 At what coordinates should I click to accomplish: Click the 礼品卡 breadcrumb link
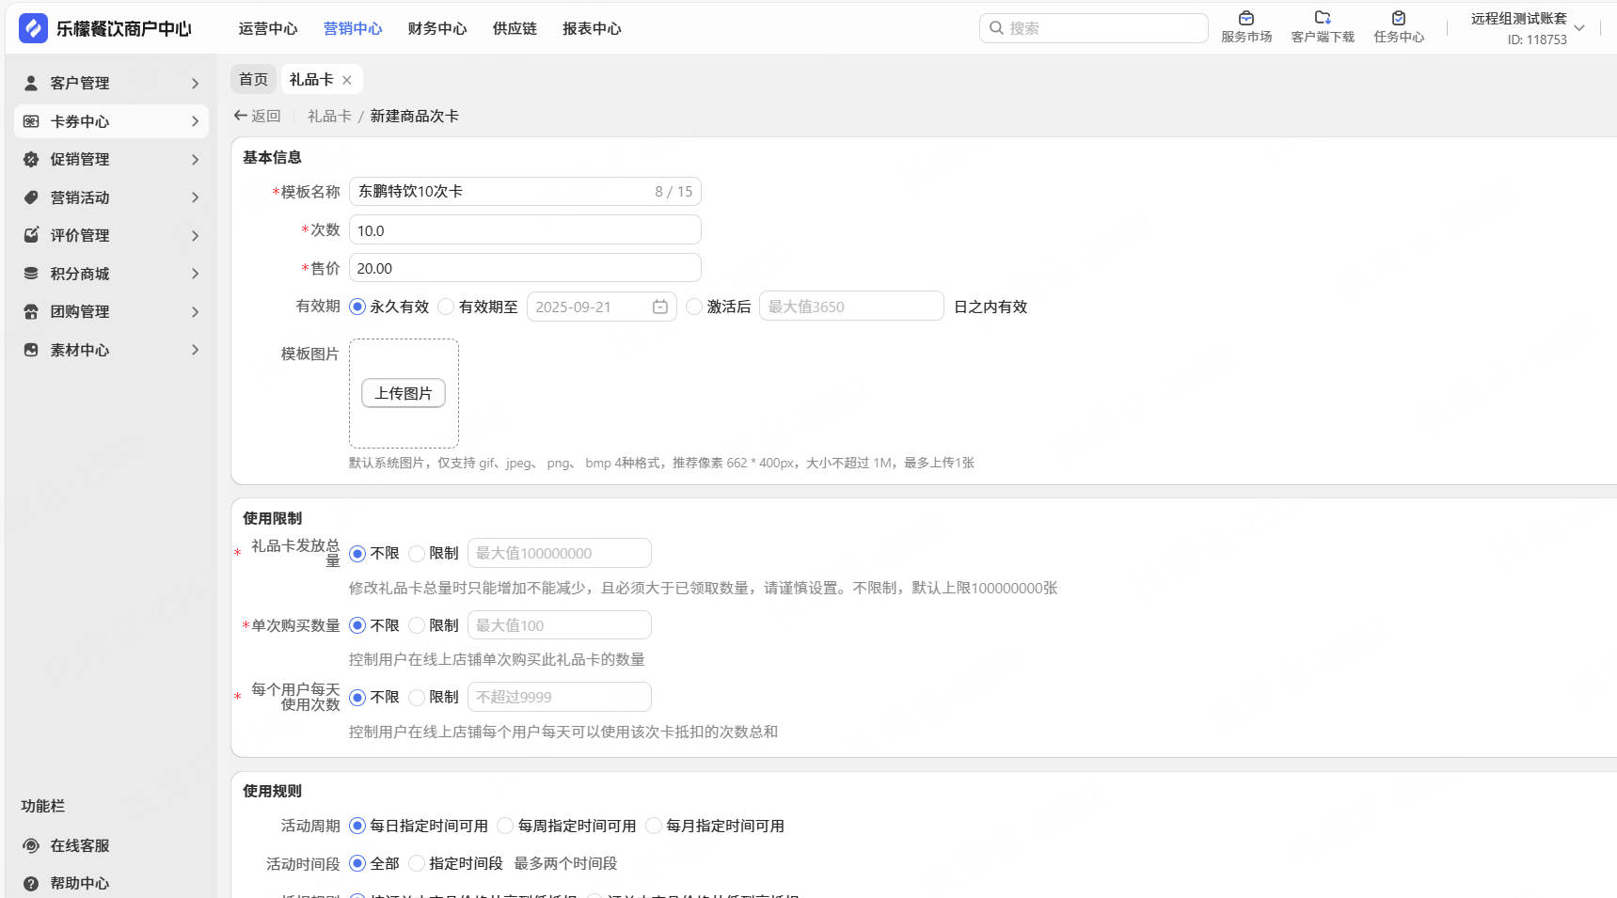[329, 116]
